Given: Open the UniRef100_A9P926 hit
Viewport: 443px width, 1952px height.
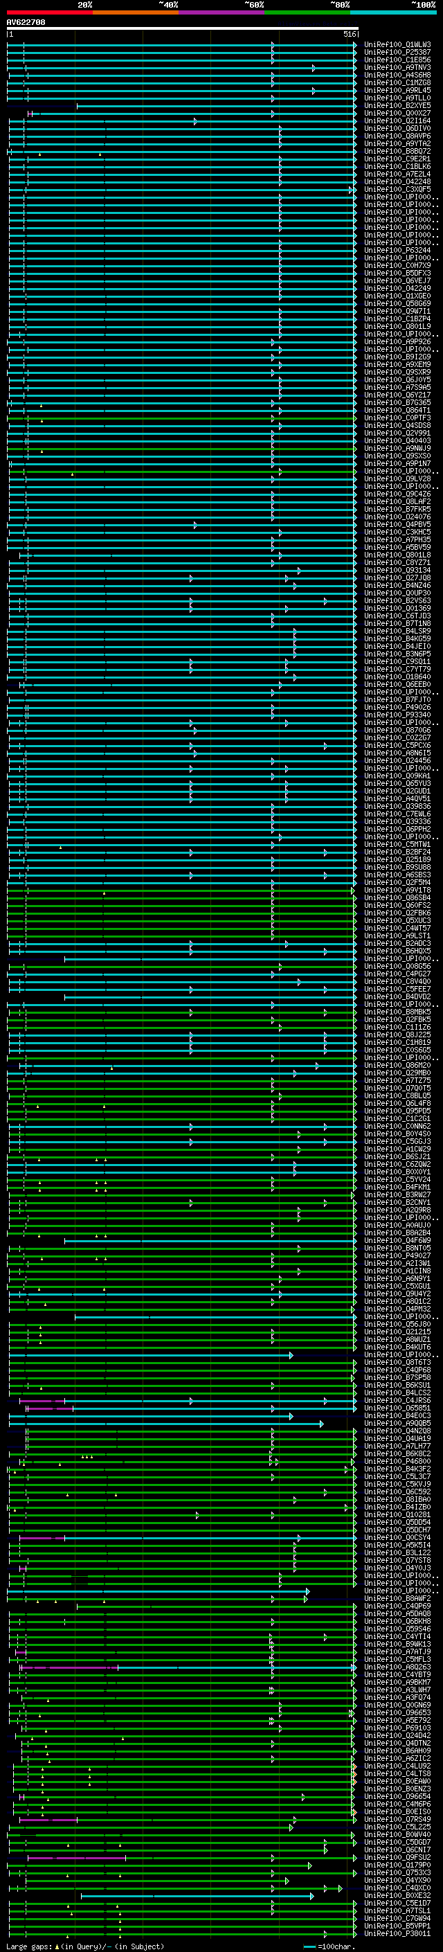Looking at the screenshot, I should pyautogui.click(x=397, y=341).
